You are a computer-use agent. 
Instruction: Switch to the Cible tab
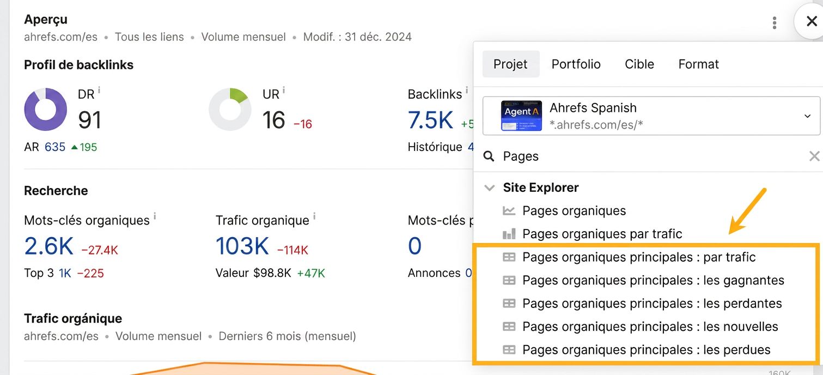pyautogui.click(x=639, y=64)
